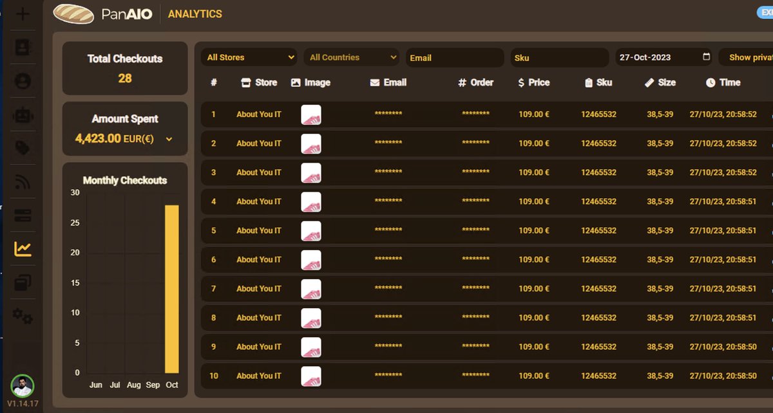Open the contacts book sidebar icon
Viewport: 773px width, 413px height.
tap(23, 48)
